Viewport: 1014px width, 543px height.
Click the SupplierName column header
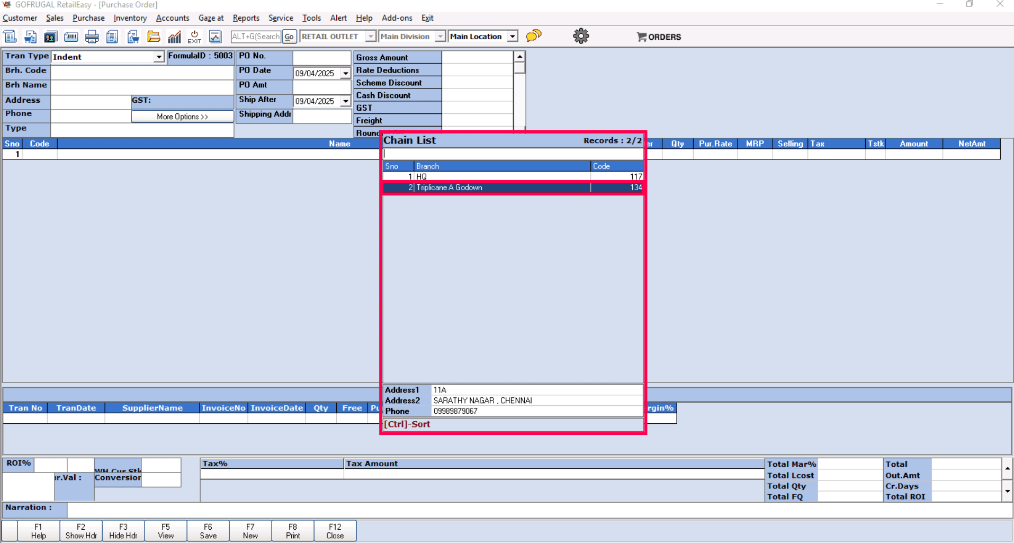tap(152, 408)
